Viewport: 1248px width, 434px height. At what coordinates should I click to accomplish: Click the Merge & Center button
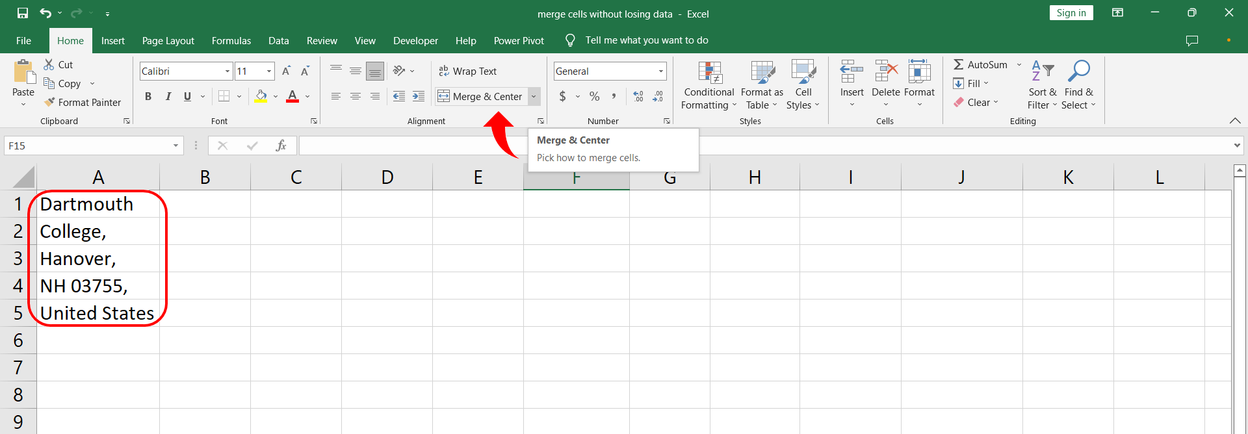pyautogui.click(x=482, y=96)
